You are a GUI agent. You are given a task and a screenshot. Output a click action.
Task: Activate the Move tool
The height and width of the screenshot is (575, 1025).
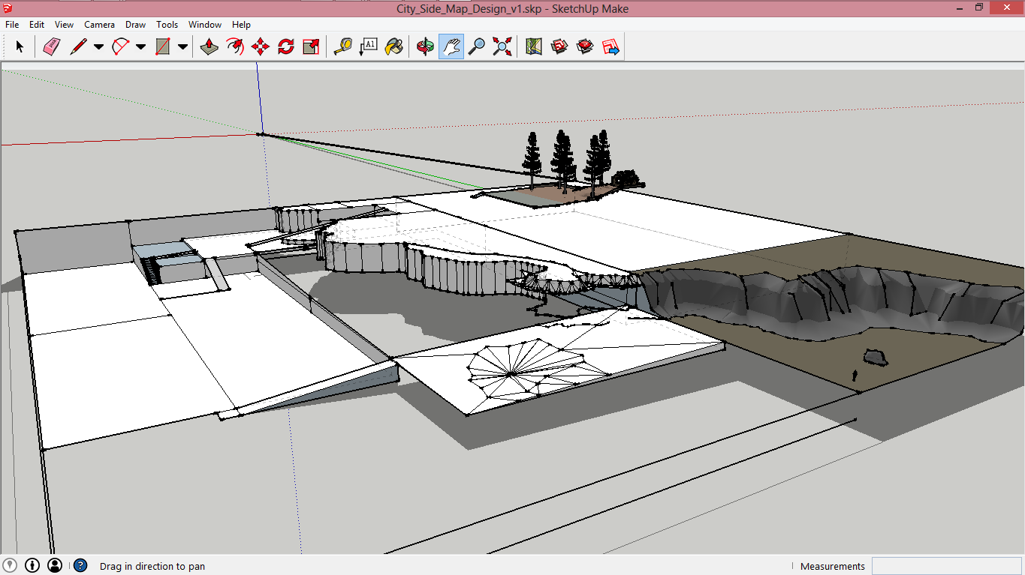coord(261,47)
